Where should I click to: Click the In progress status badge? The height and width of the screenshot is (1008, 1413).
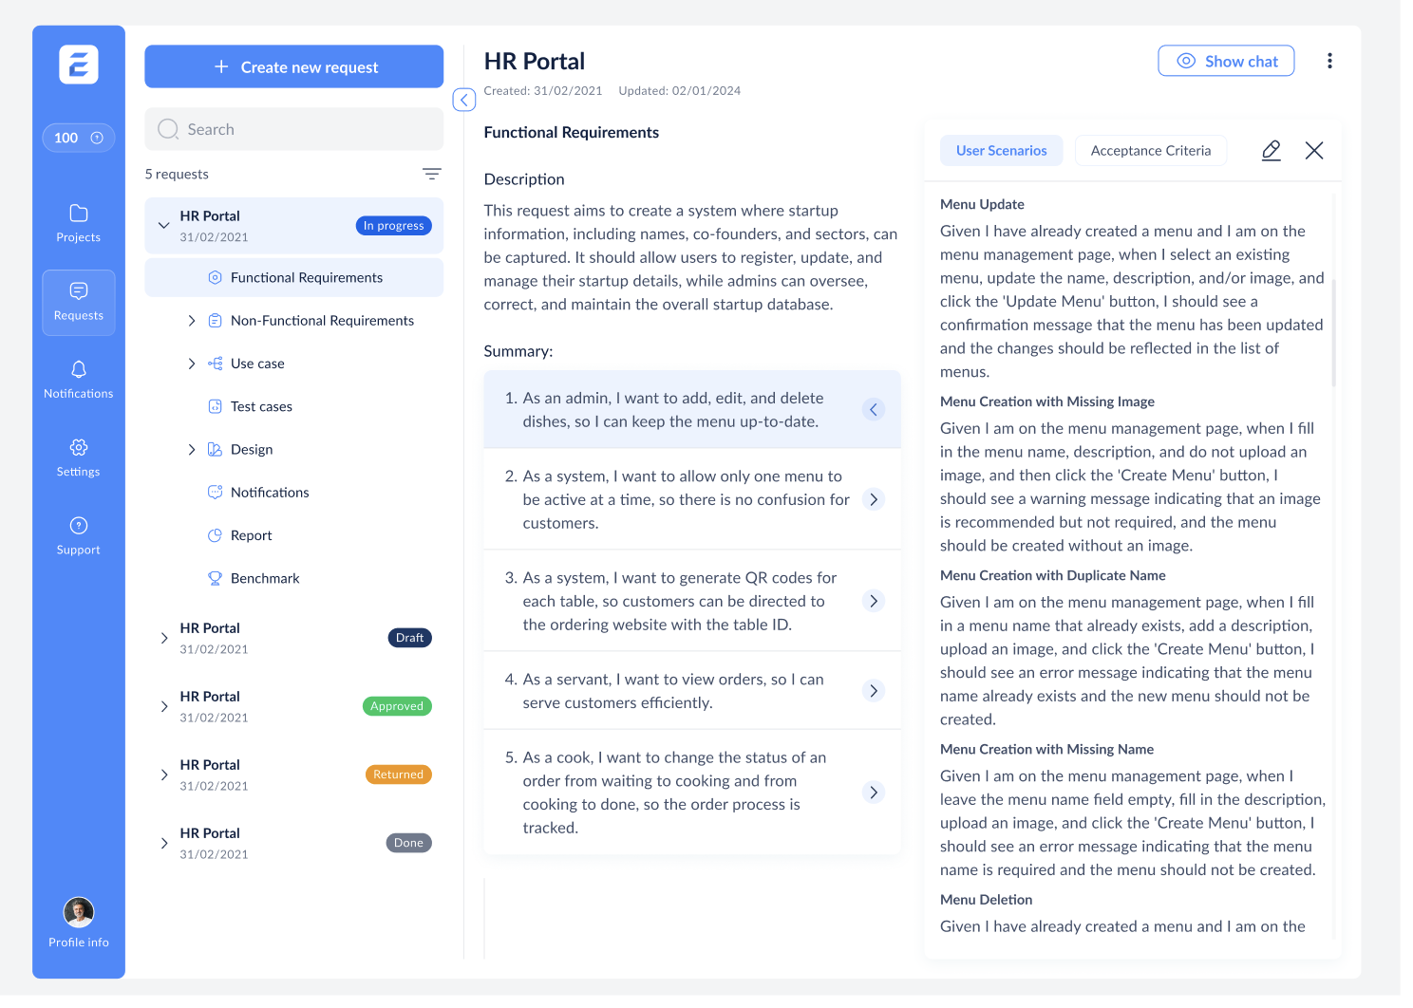pos(394,226)
